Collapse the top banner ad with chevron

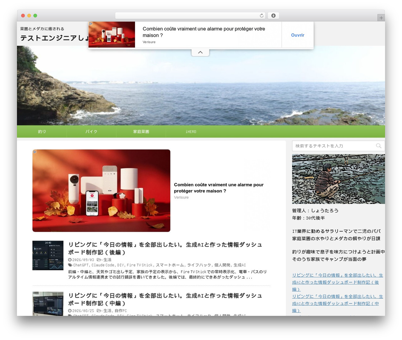[200, 52]
